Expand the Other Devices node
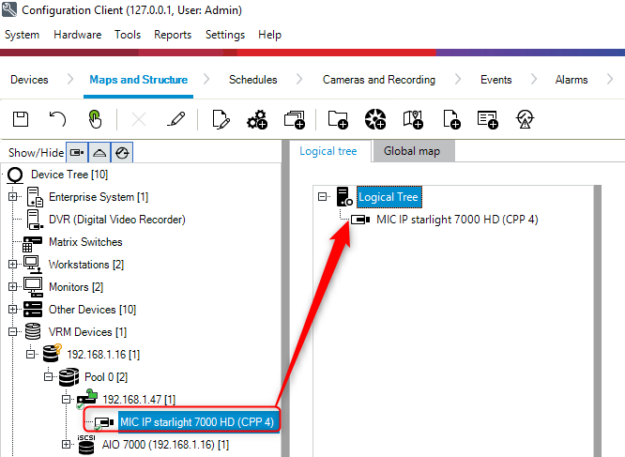Viewport: 625px width, 457px height. [x=13, y=310]
